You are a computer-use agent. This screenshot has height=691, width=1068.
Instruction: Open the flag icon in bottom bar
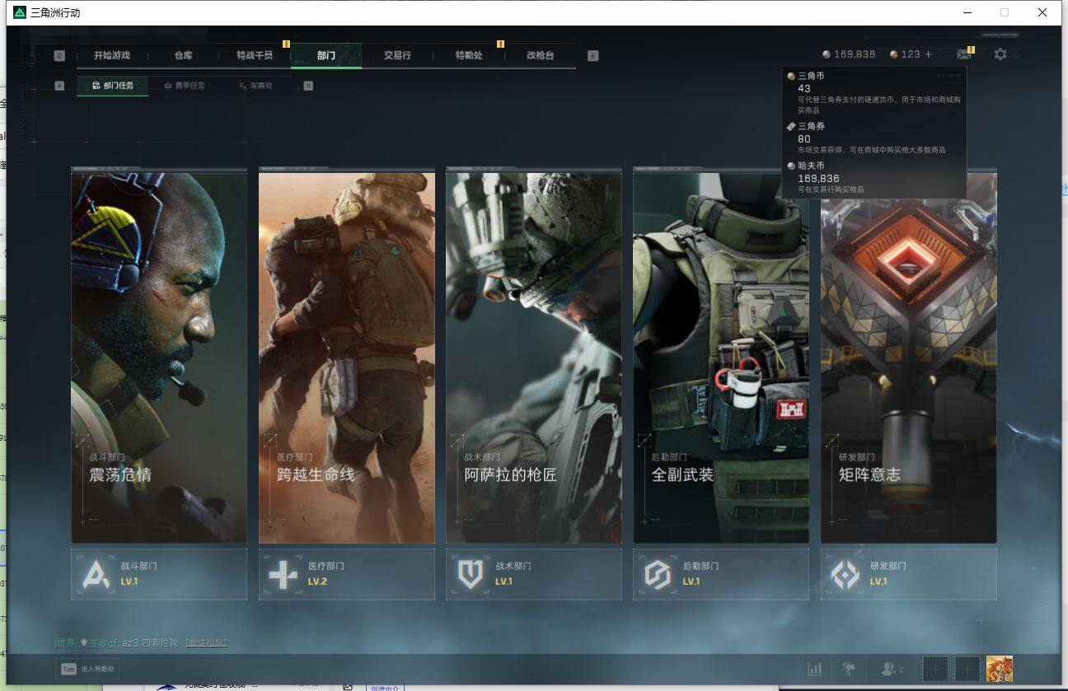[x=848, y=669]
